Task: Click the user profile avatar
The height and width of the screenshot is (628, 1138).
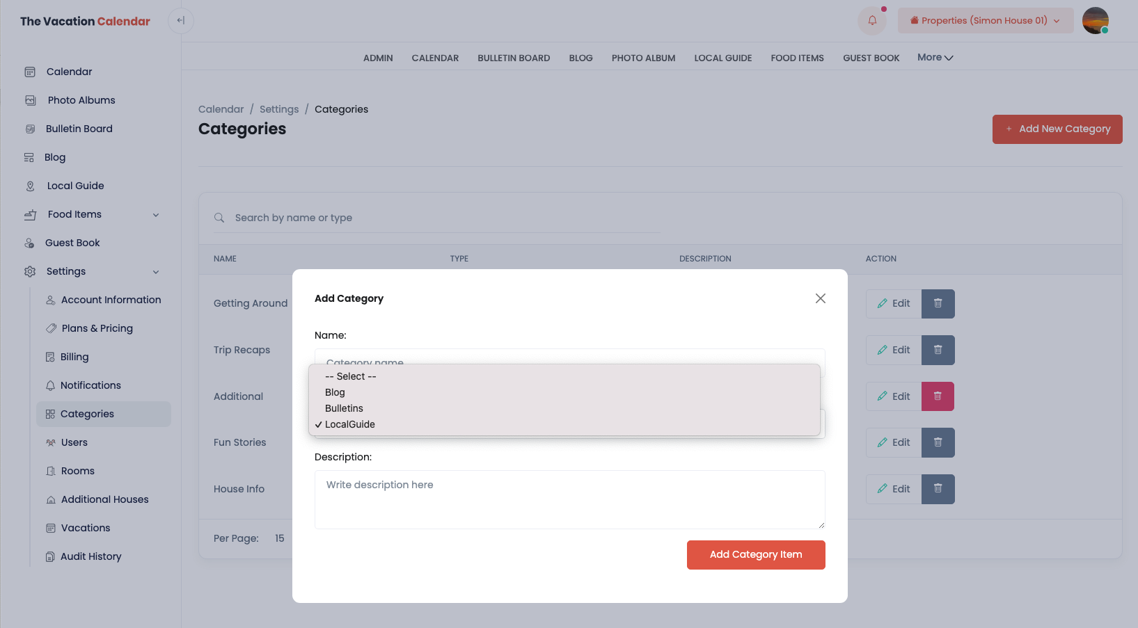Action: [x=1095, y=21]
